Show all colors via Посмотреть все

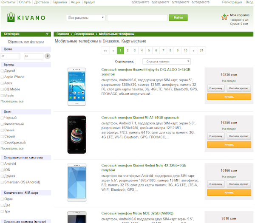tap(12, 149)
